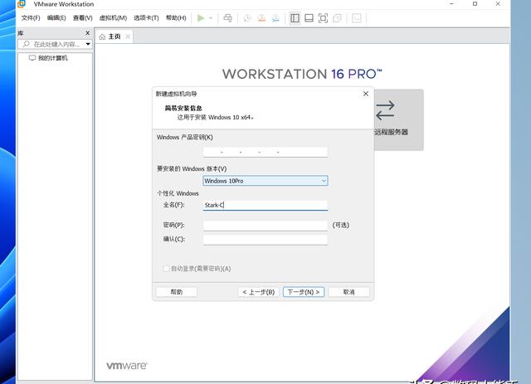This screenshot has height=384, width=531.
Task: Open the 虚拟机(M) menu
Action: pyautogui.click(x=113, y=18)
